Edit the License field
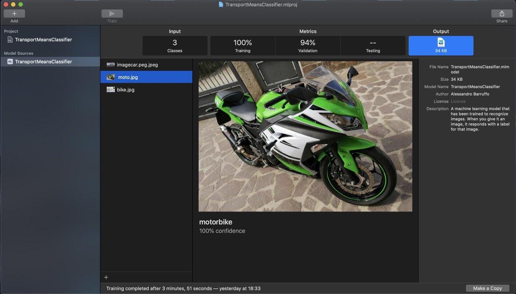Image resolution: width=516 pixels, height=294 pixels. coord(458,101)
